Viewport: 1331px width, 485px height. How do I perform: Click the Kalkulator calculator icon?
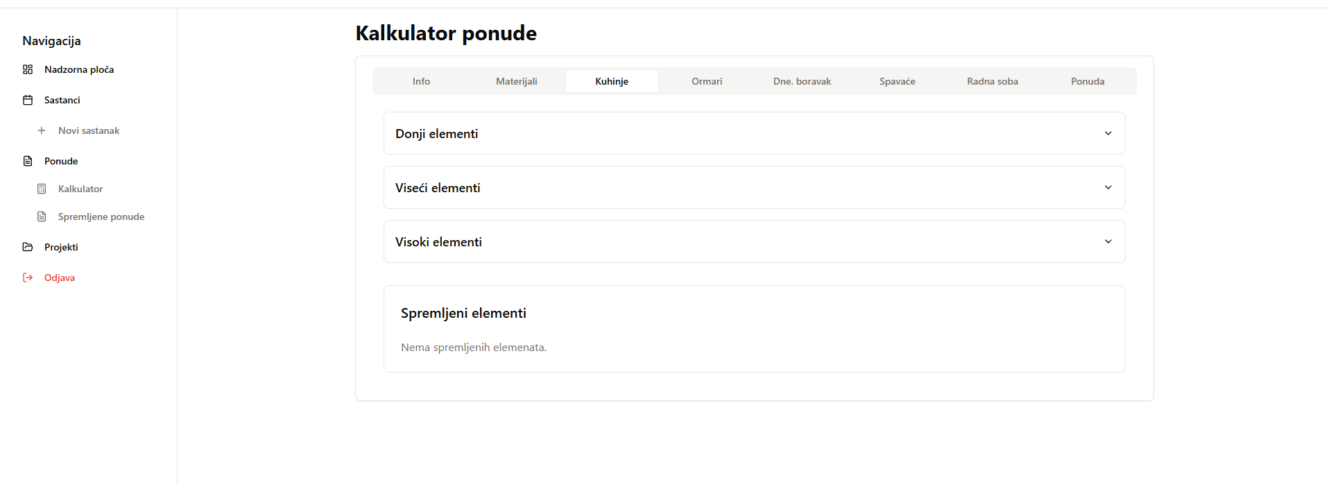coord(42,189)
